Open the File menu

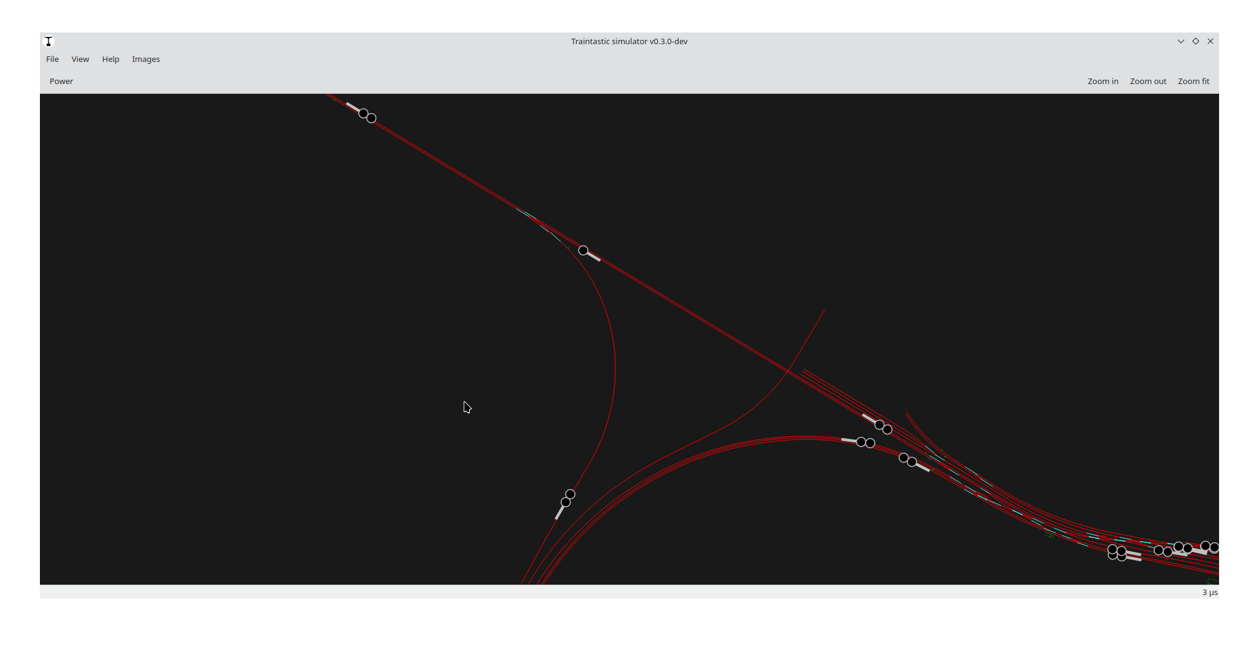[52, 59]
